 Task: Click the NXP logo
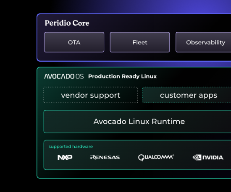[65, 157]
